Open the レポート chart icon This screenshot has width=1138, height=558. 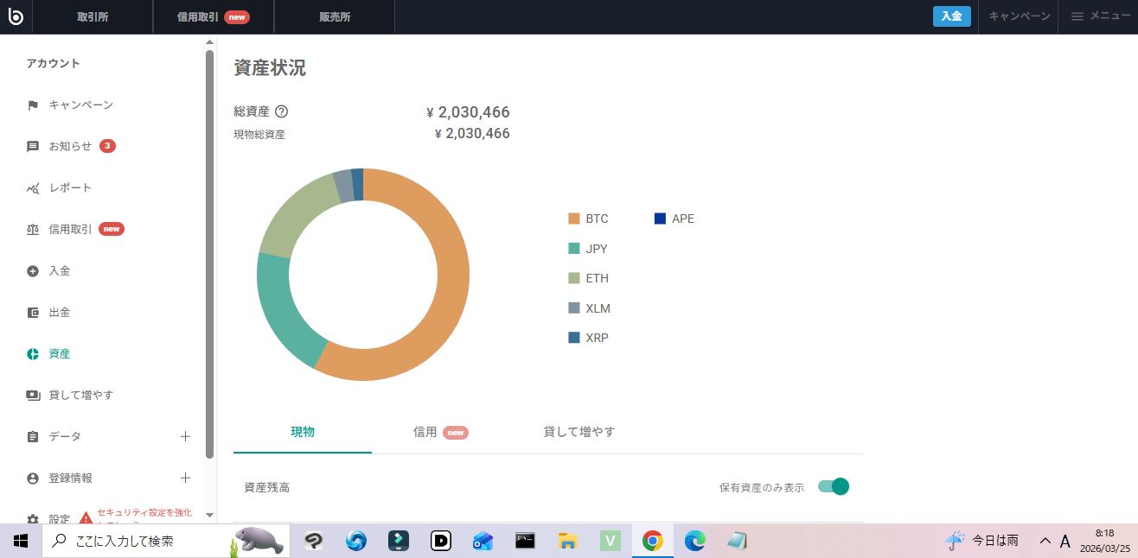[x=33, y=188]
